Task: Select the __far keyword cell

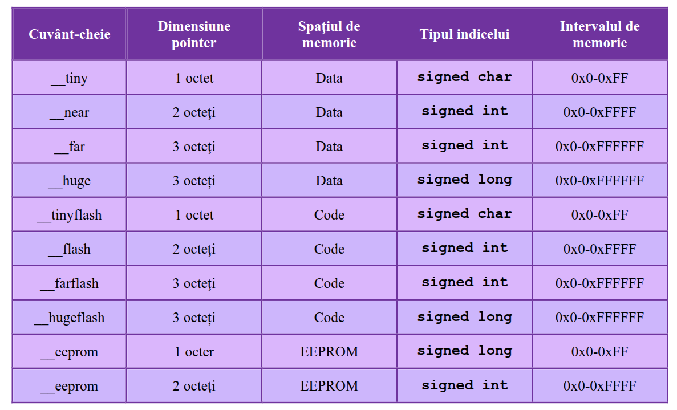Action: [70, 147]
